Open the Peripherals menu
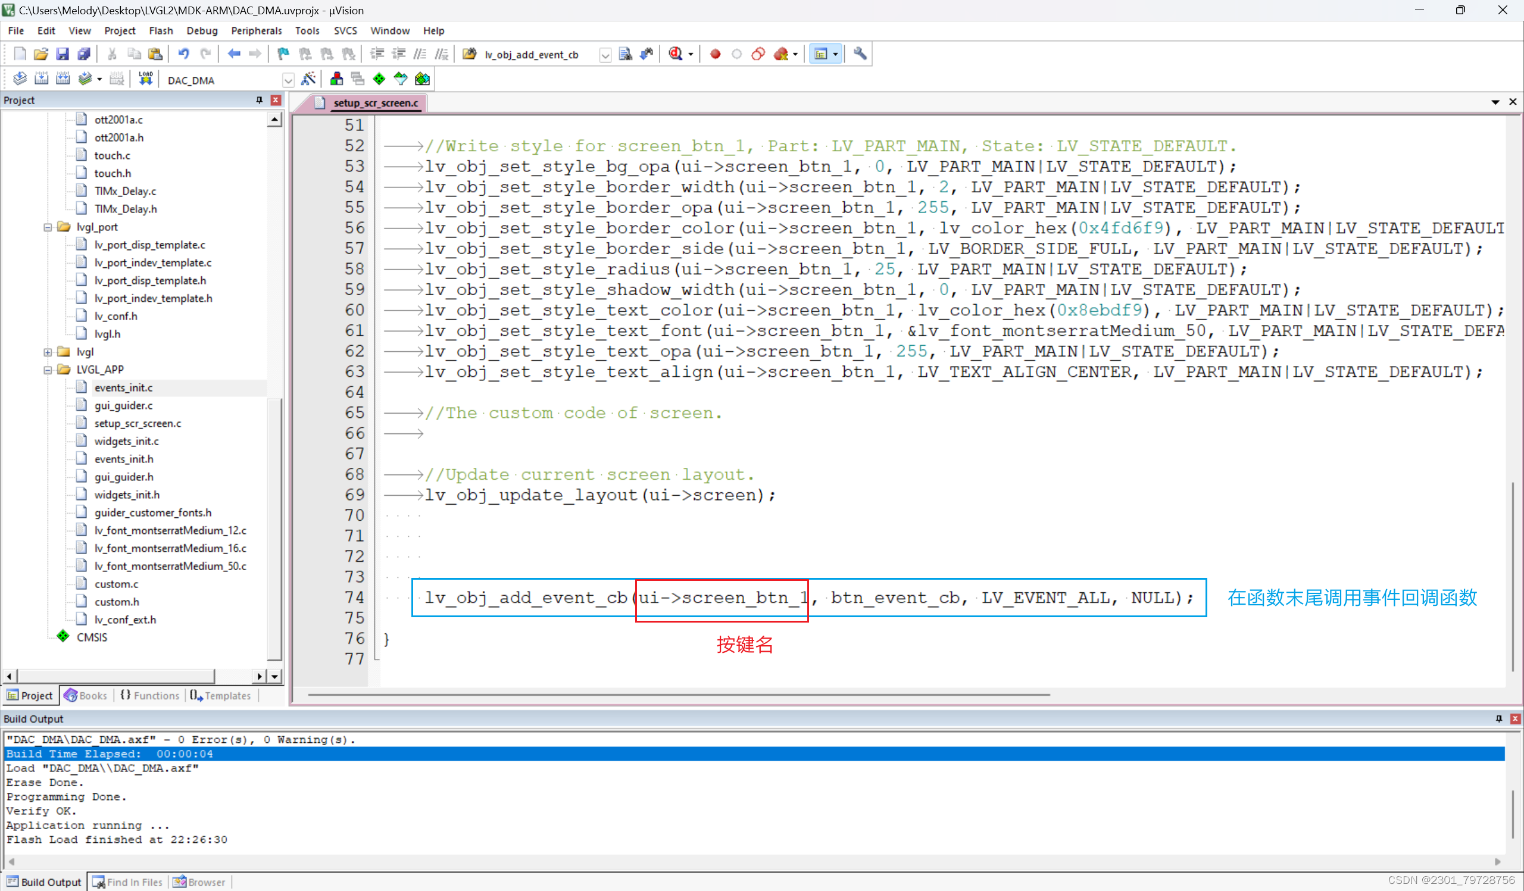This screenshot has height=891, width=1524. [x=257, y=30]
